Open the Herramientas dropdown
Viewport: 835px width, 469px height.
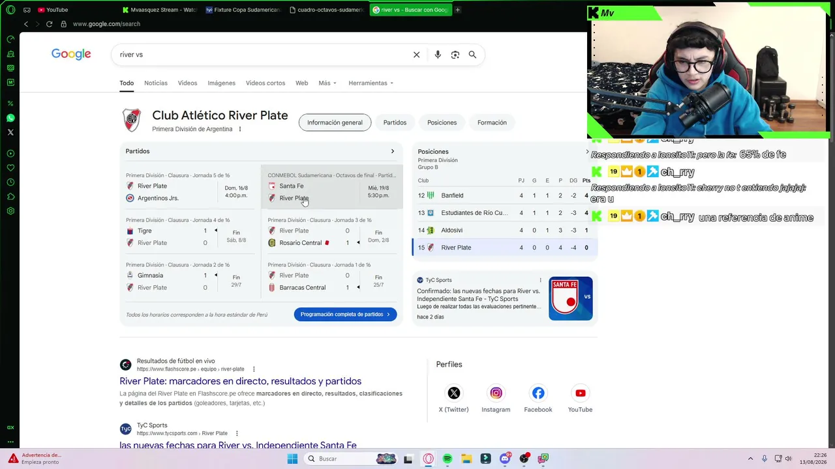(371, 83)
